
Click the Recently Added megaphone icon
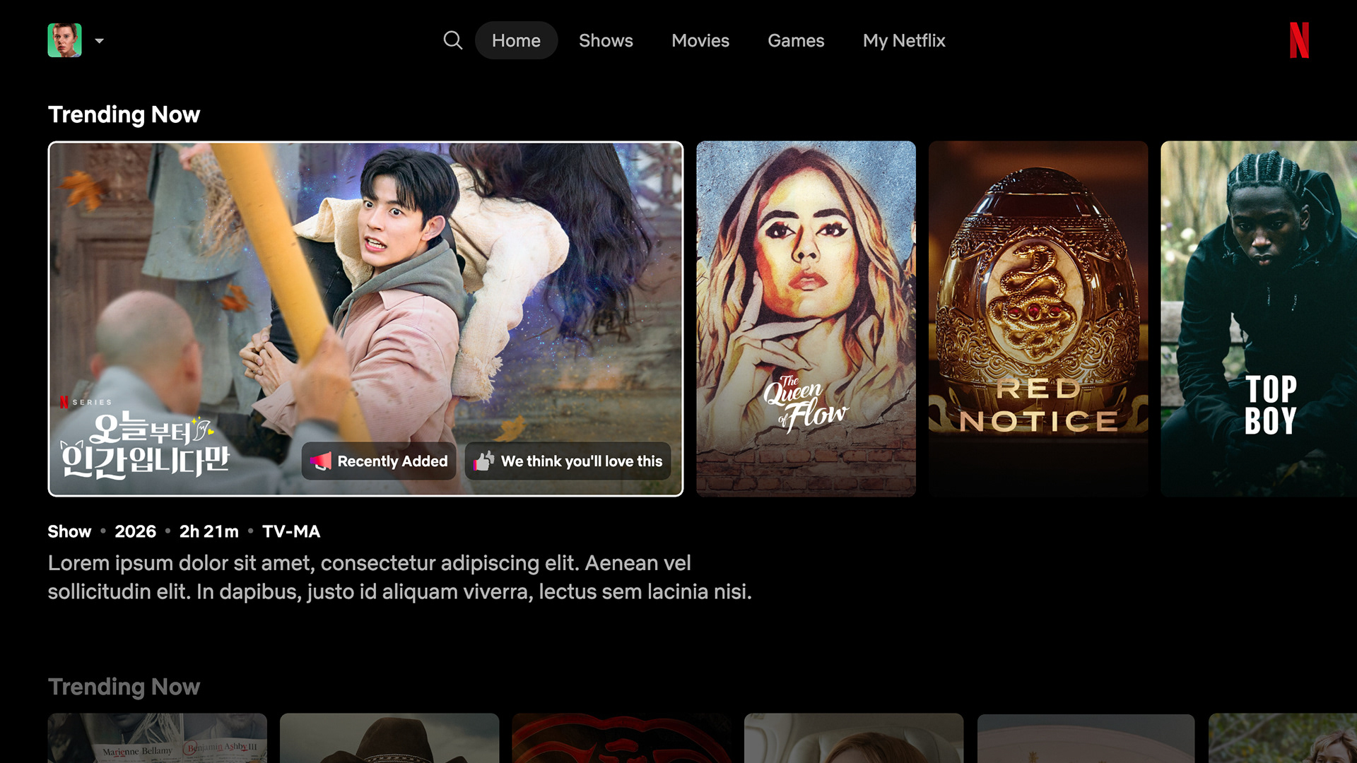click(x=321, y=461)
